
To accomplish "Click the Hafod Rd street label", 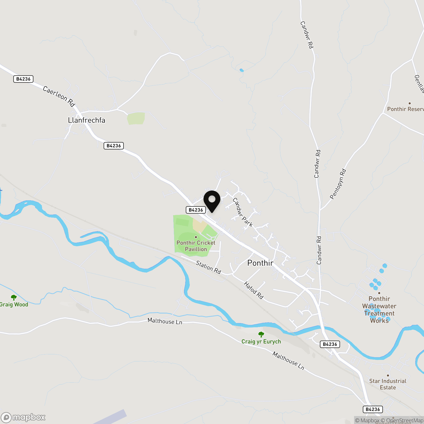I will click(x=254, y=290).
